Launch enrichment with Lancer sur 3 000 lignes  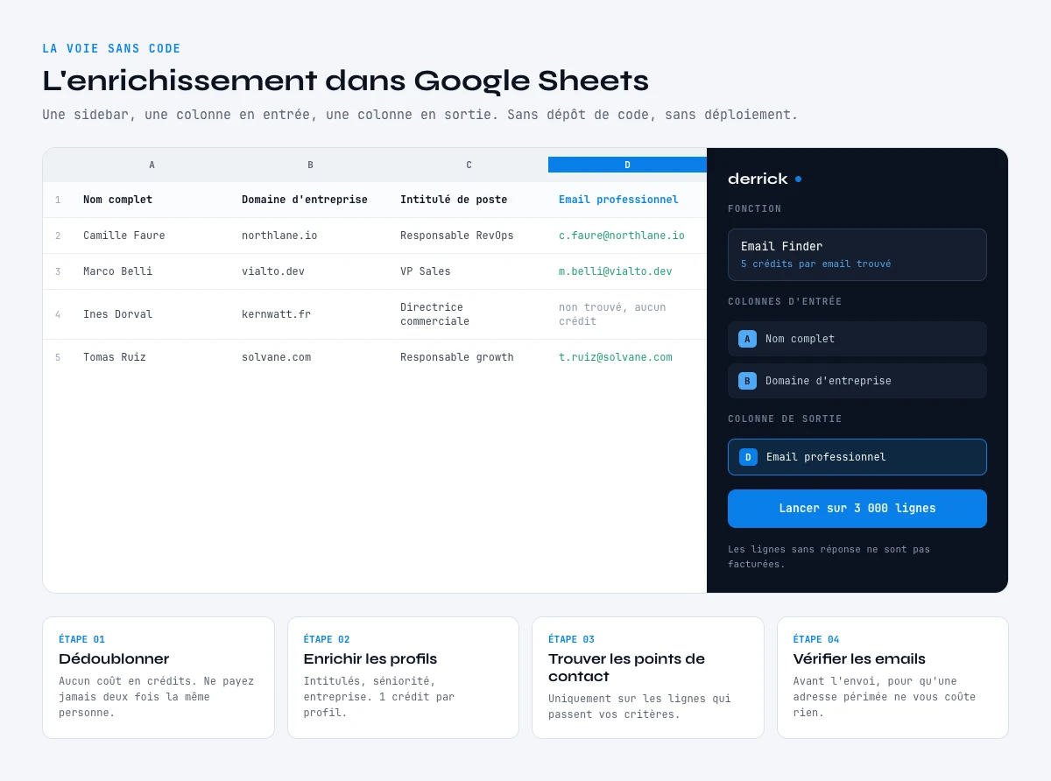(x=857, y=509)
